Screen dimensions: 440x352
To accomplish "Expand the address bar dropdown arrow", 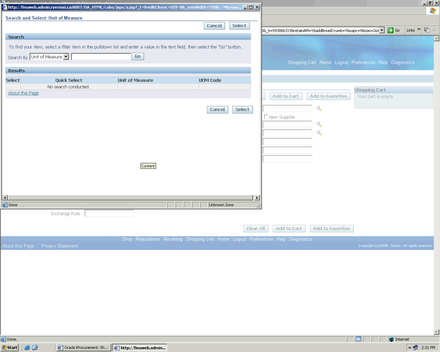I will (382, 30).
